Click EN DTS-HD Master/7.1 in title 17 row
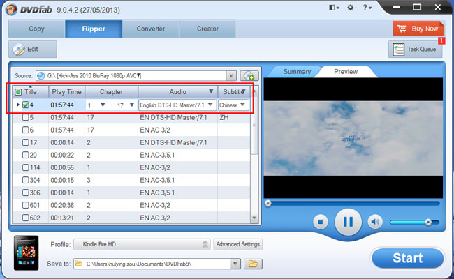Screen dimensions: 454x279 click(x=173, y=142)
